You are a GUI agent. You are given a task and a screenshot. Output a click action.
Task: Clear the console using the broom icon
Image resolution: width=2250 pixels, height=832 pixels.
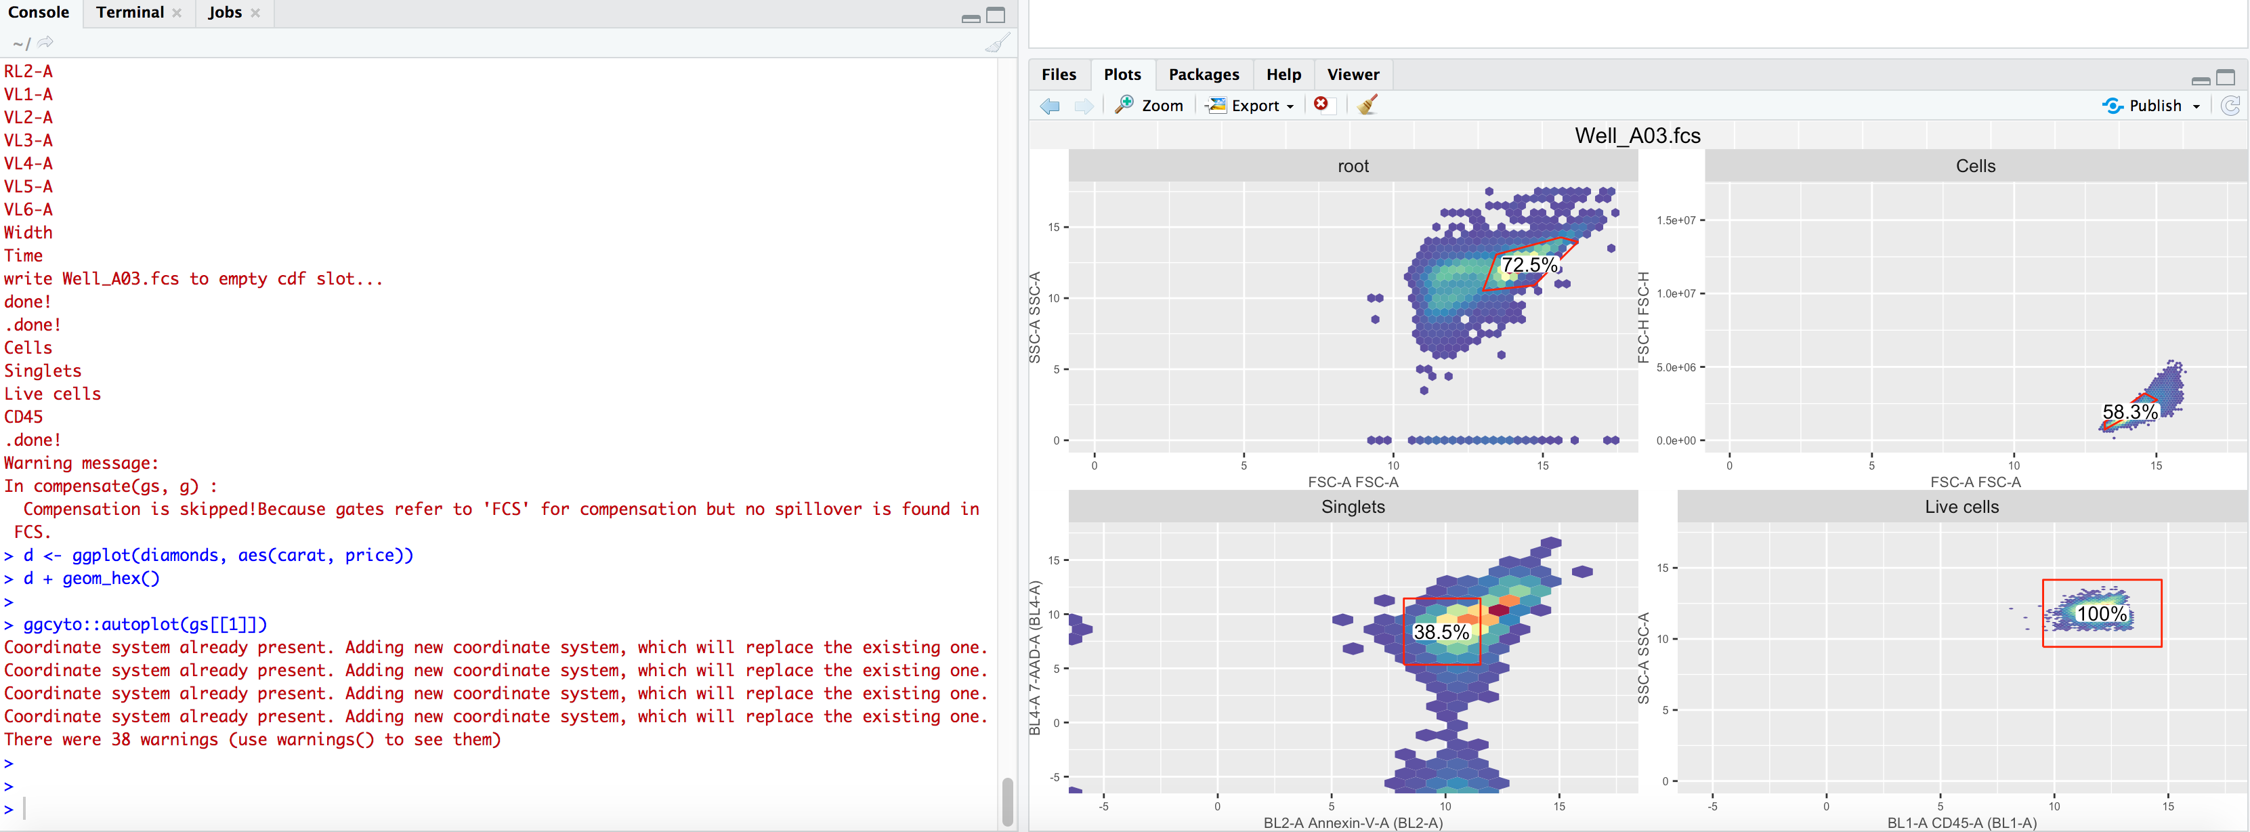tap(998, 42)
